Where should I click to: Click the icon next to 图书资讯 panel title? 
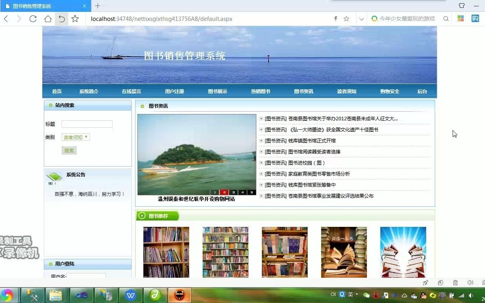(x=142, y=106)
